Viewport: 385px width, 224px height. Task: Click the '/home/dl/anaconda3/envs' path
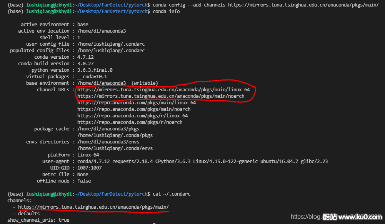point(108,142)
